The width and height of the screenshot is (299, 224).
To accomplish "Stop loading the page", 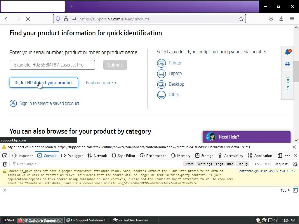I will click(28, 19).
